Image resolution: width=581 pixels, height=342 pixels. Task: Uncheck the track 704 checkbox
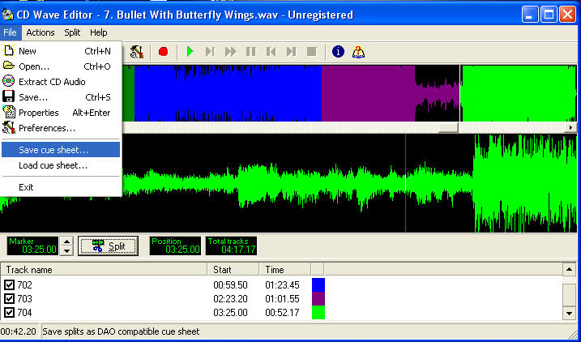click(x=9, y=313)
